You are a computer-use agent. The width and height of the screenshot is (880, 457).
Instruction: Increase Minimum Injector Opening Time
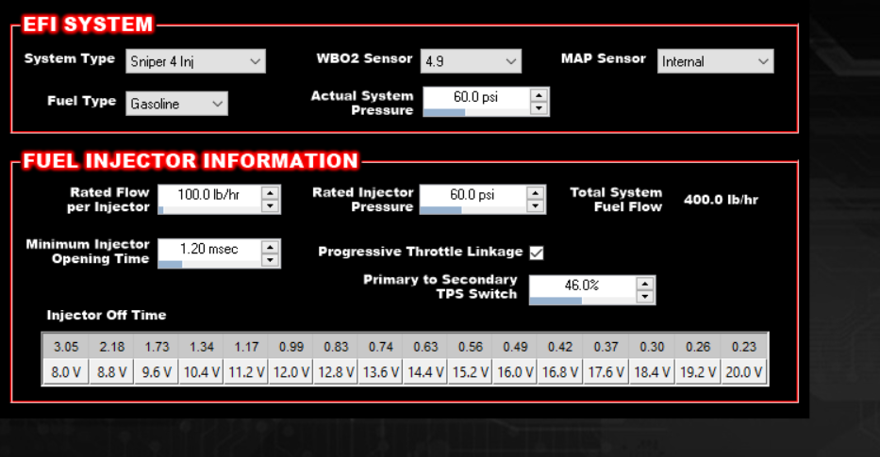(x=271, y=246)
